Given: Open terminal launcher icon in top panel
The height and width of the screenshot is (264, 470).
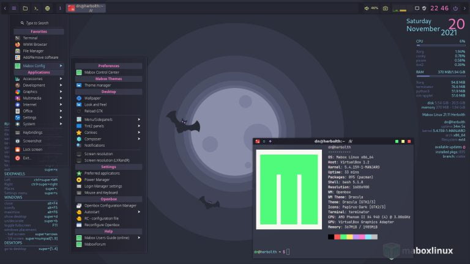Looking at the screenshot, I should tap(36, 8).
